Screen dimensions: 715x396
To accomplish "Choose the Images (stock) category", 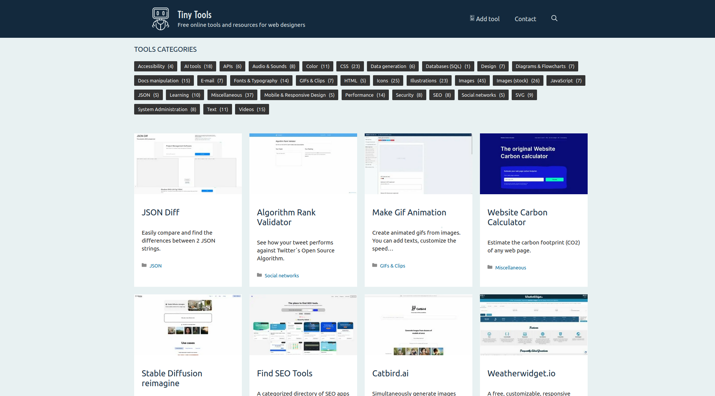I will pos(518,80).
